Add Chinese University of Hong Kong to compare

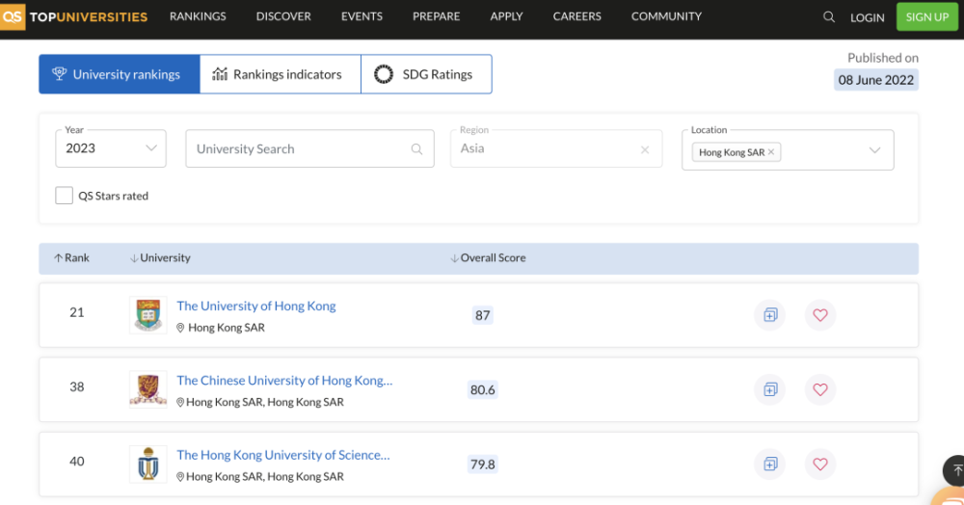(x=770, y=389)
